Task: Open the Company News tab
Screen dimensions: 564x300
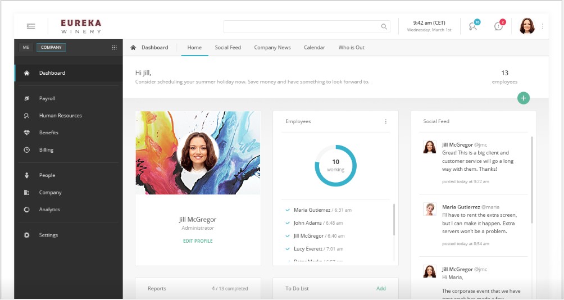Action: pos(272,48)
